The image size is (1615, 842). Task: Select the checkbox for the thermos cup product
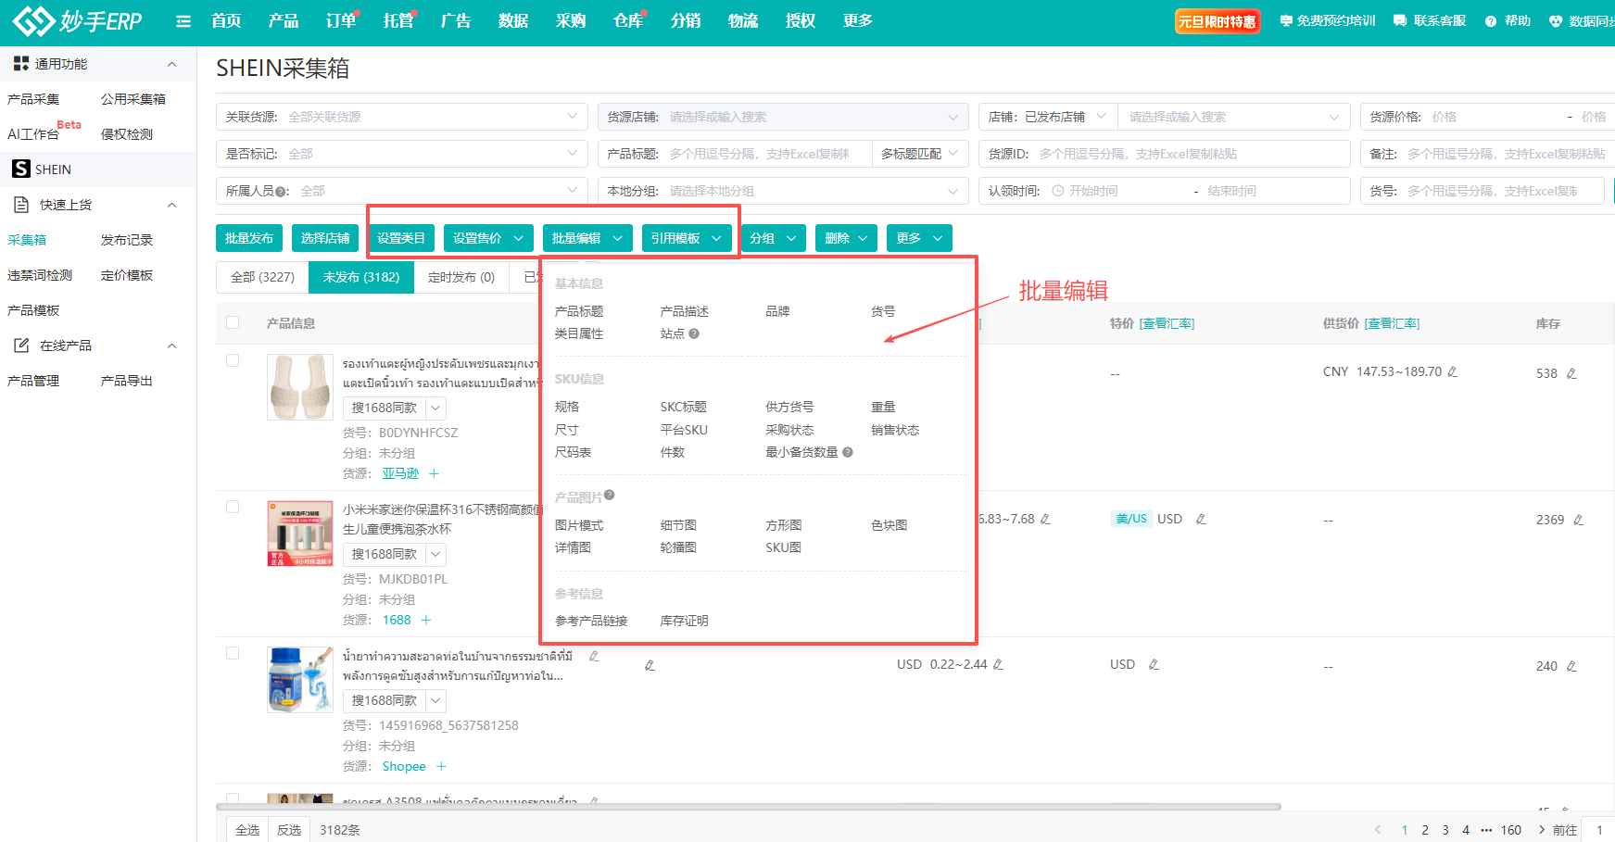[x=233, y=507]
